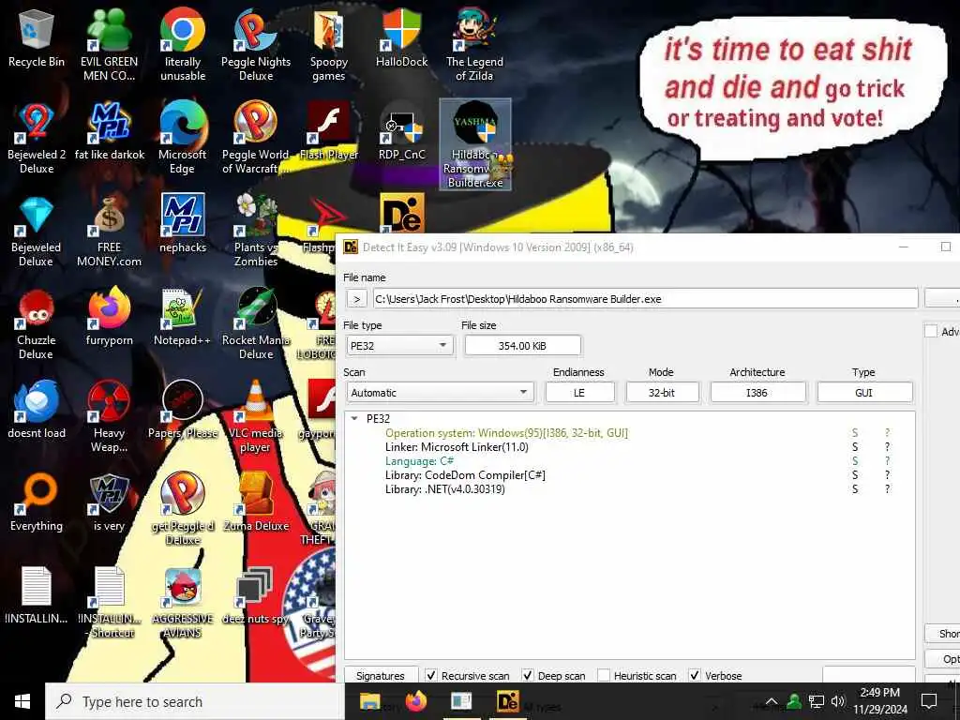Open the Scan mode Automatic dropdown
The width and height of the screenshot is (960, 720).
tap(441, 393)
